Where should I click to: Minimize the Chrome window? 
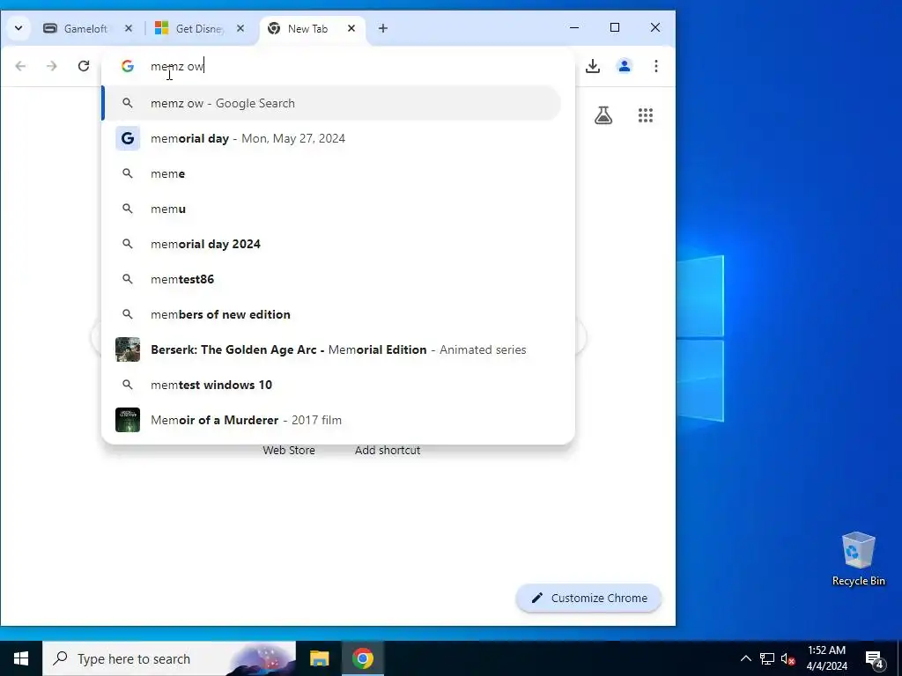[574, 27]
